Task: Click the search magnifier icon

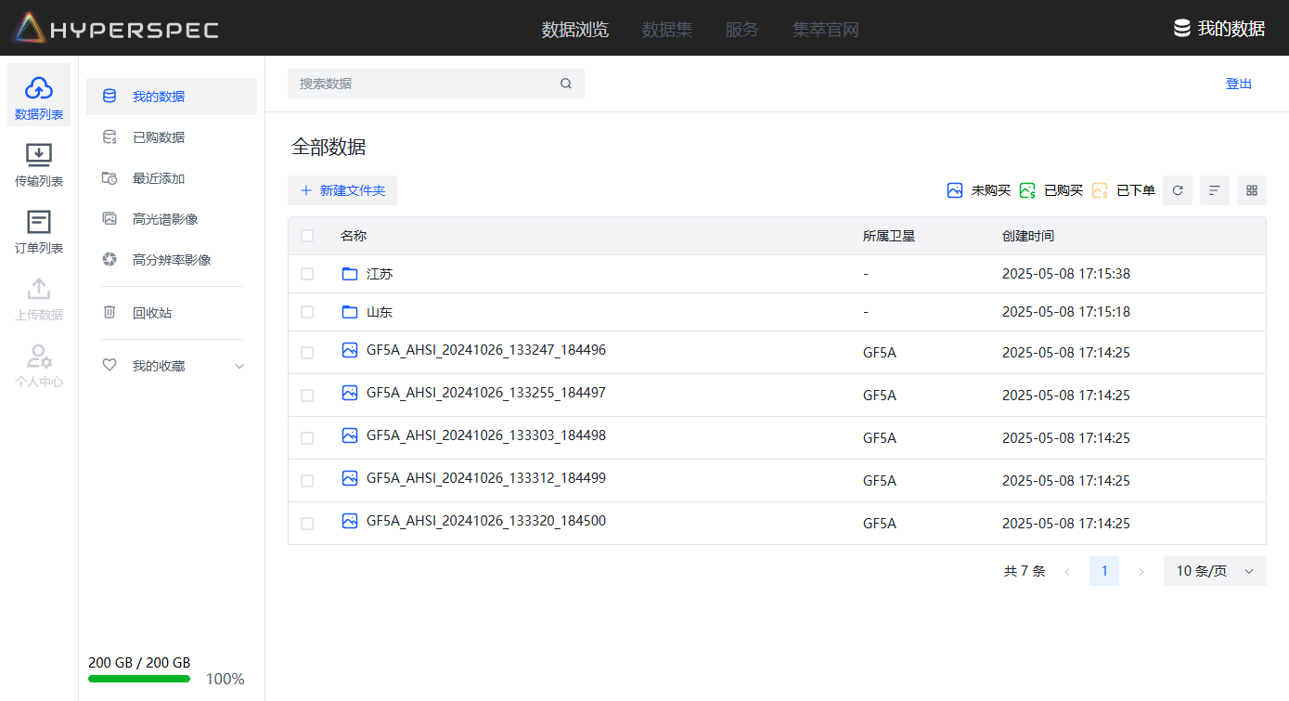Action: (x=566, y=84)
